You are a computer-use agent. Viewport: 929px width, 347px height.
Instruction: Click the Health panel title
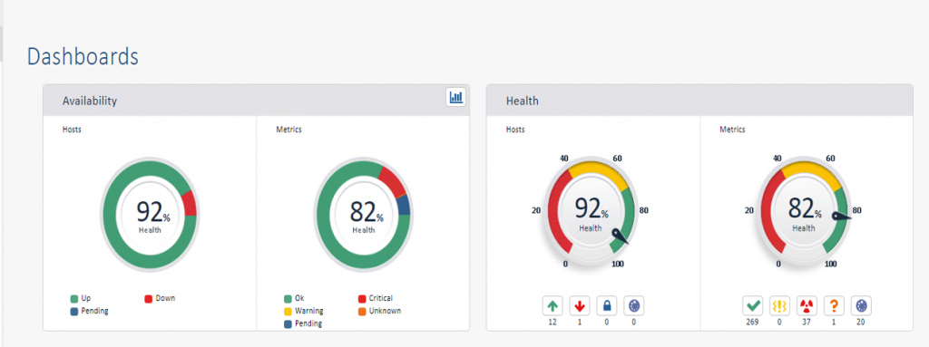(522, 101)
